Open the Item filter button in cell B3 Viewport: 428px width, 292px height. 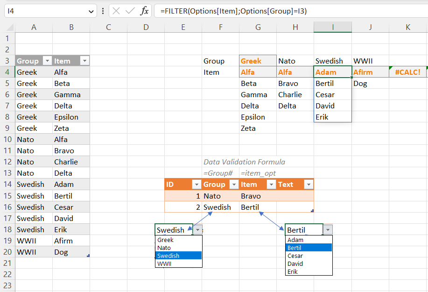pyautogui.click(x=84, y=61)
